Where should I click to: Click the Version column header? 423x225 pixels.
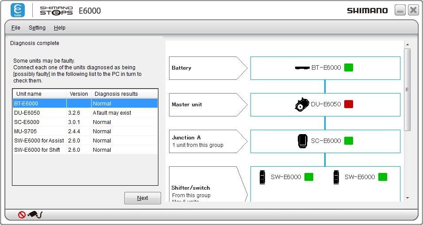coord(79,94)
